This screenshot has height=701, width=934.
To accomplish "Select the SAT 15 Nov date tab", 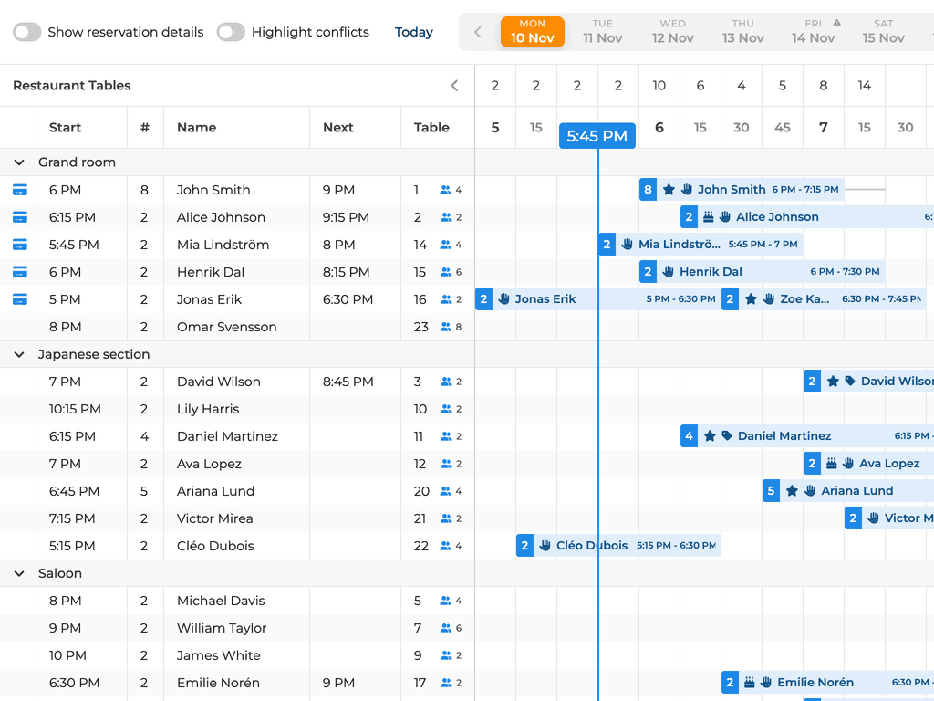I will [883, 32].
